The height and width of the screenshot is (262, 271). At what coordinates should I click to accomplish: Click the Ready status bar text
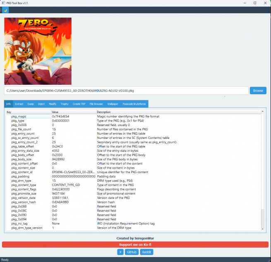(x=5, y=260)
